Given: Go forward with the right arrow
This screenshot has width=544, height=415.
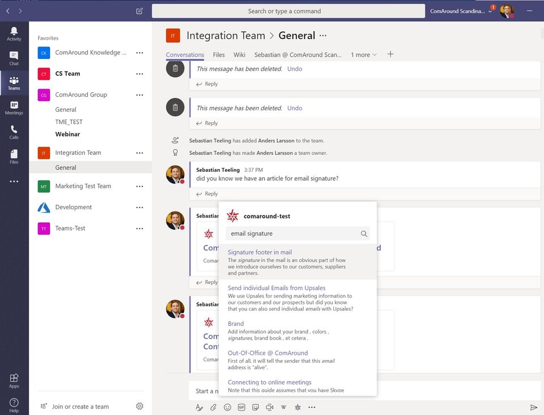Looking at the screenshot, I should (x=20, y=11).
